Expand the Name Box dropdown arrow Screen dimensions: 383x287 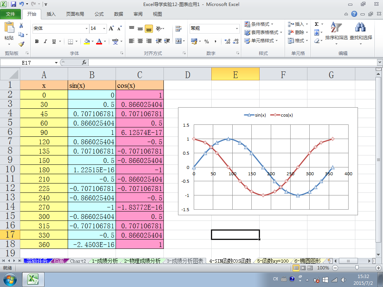56,63
